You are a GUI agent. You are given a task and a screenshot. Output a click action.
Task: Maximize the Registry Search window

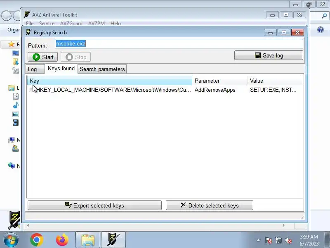click(x=284, y=33)
